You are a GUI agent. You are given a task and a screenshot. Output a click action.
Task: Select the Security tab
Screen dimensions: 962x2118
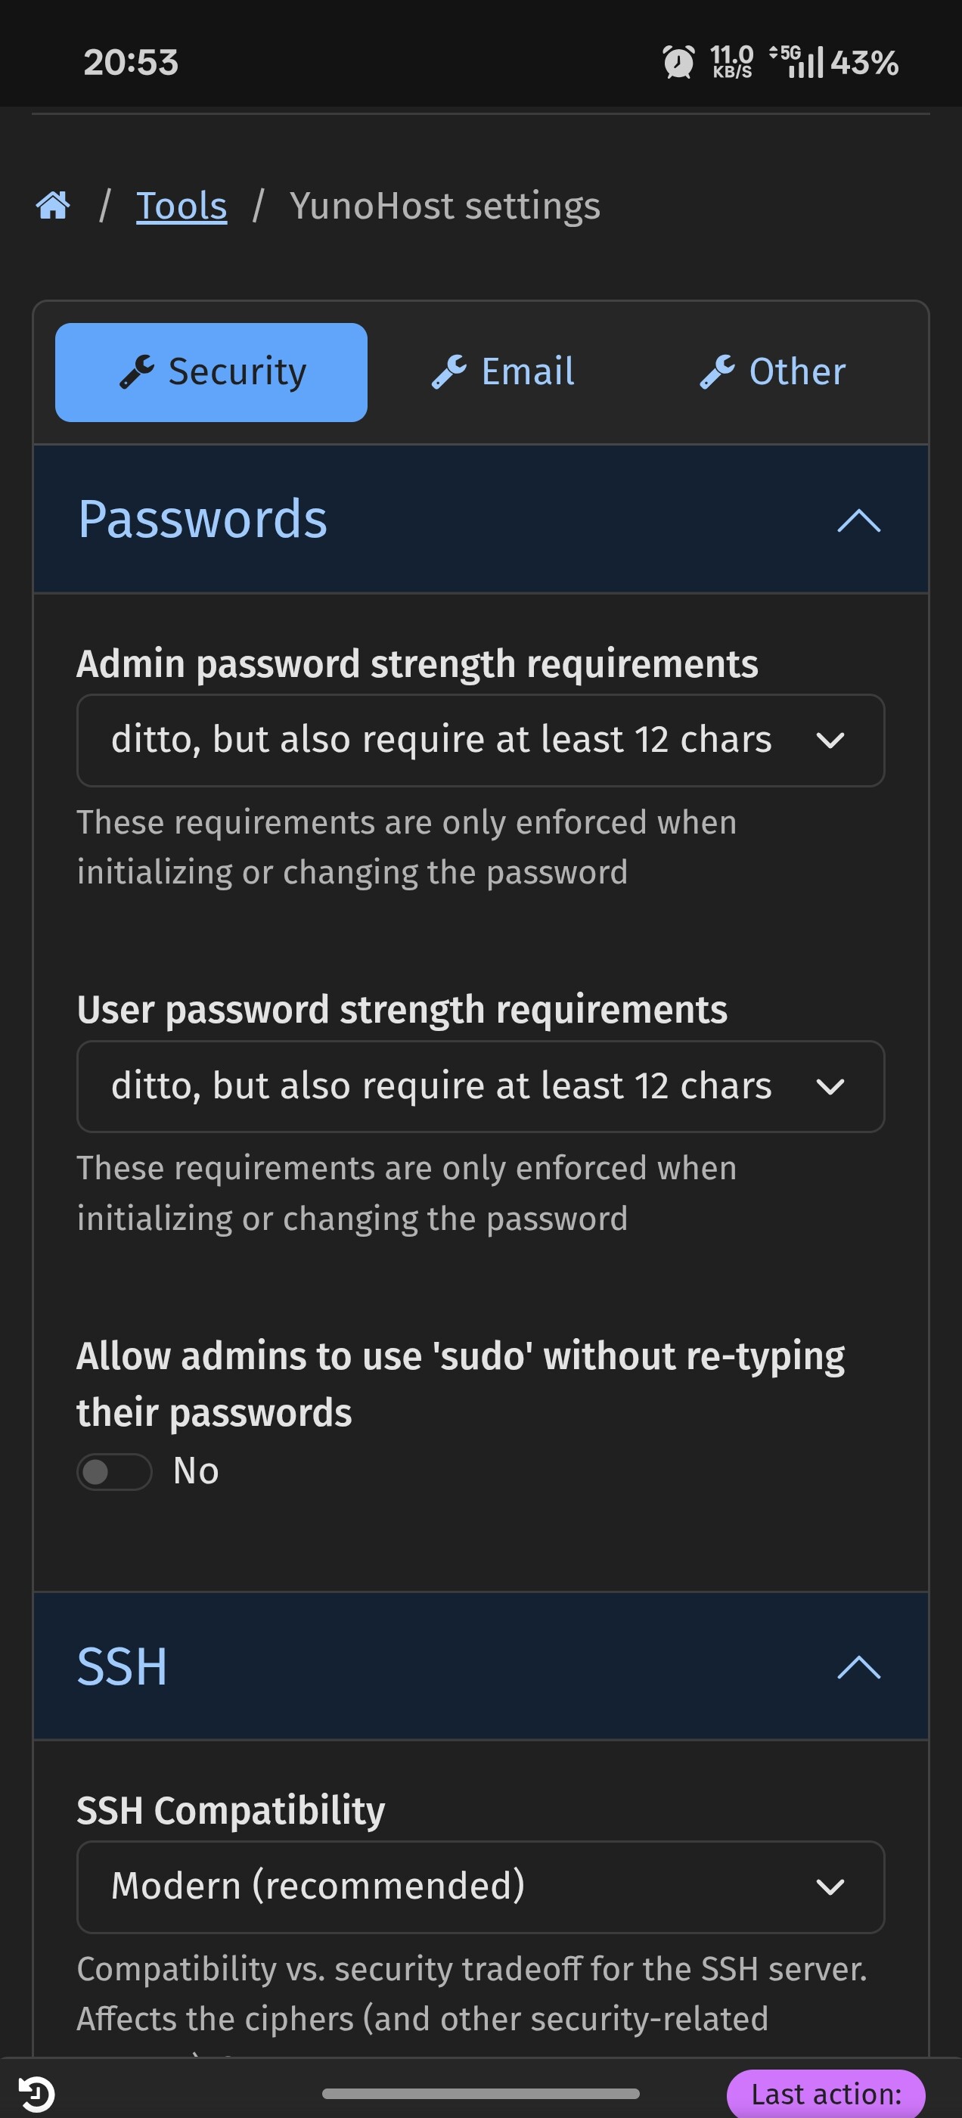point(211,371)
